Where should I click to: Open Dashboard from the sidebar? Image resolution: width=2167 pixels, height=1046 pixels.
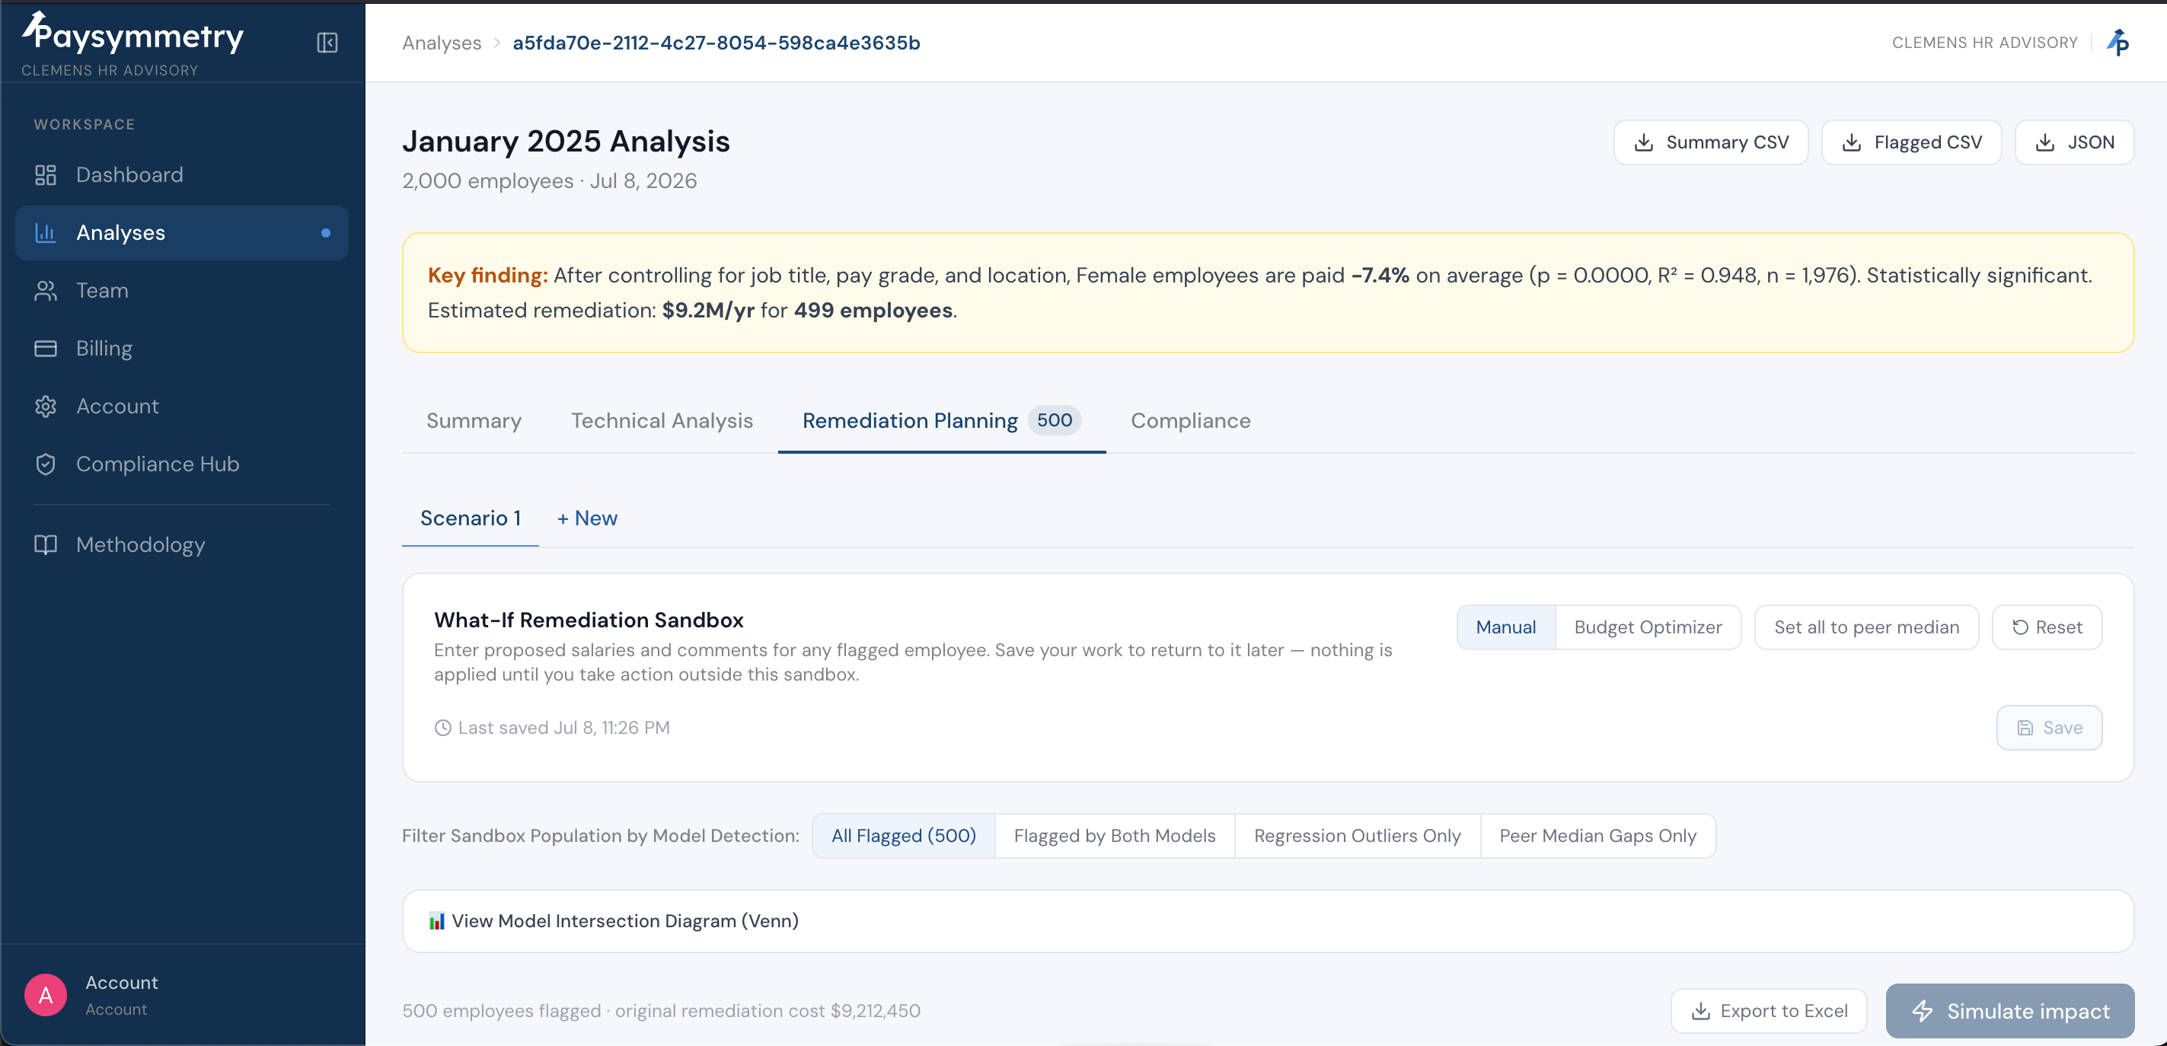click(182, 175)
